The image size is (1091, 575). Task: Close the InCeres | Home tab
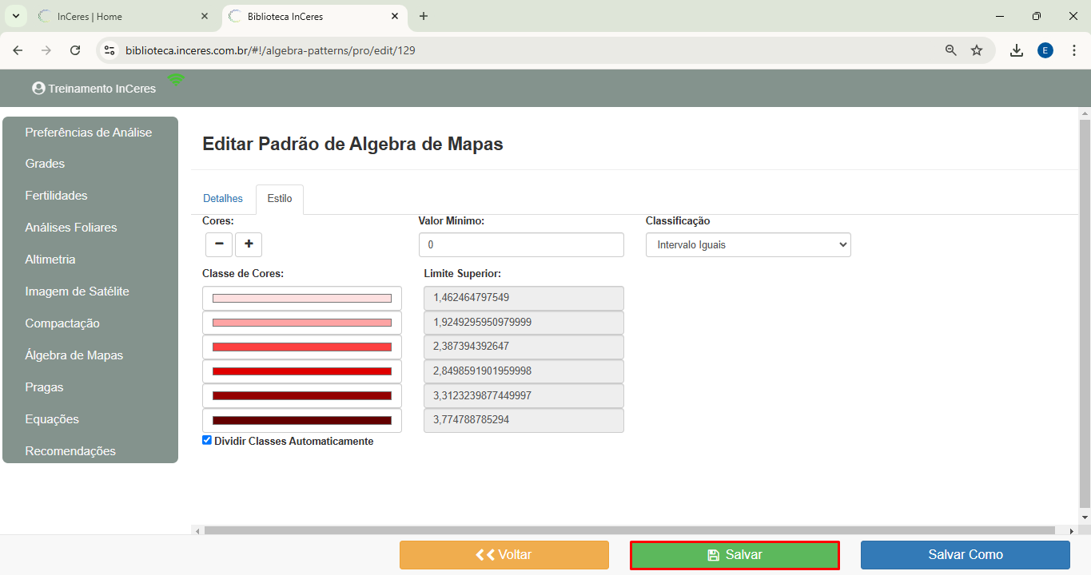coord(205,16)
